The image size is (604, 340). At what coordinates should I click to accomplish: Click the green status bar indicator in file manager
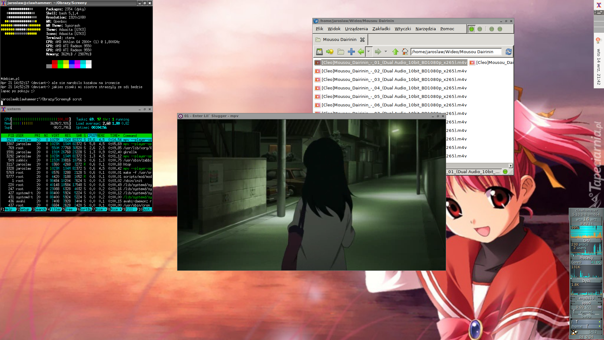[x=505, y=172]
